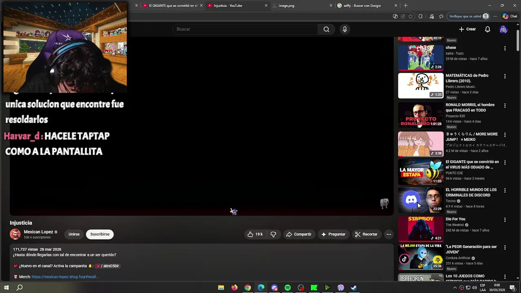Open Edge Copilot Chat button

tap(510, 16)
